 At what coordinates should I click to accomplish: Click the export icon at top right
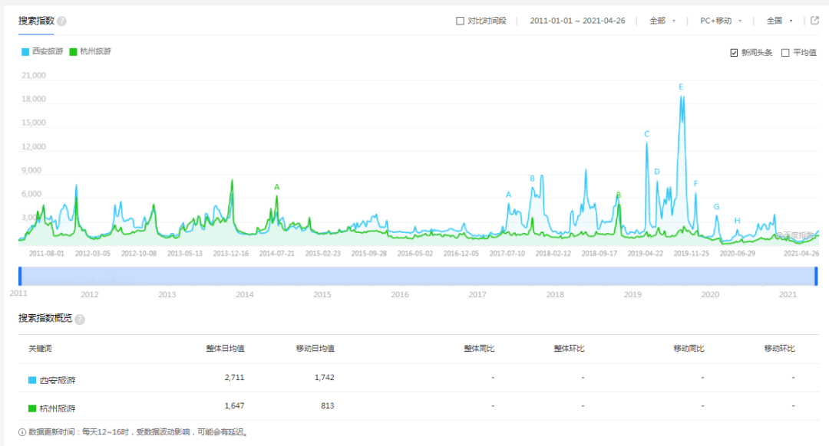click(814, 21)
